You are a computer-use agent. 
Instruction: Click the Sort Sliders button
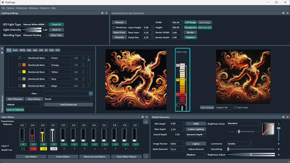point(31,157)
